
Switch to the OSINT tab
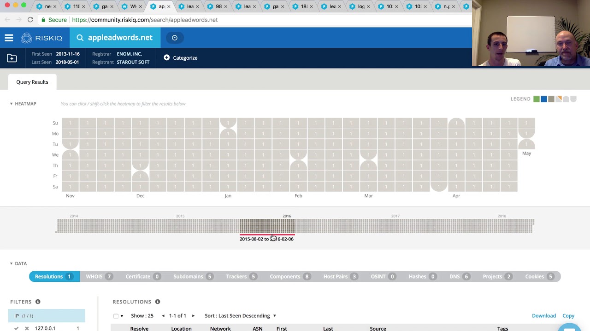(383, 276)
